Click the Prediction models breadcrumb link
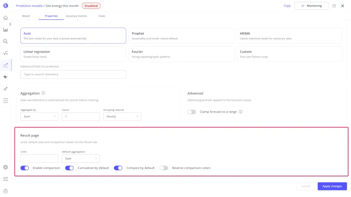The height and width of the screenshot is (197, 351). point(29,6)
